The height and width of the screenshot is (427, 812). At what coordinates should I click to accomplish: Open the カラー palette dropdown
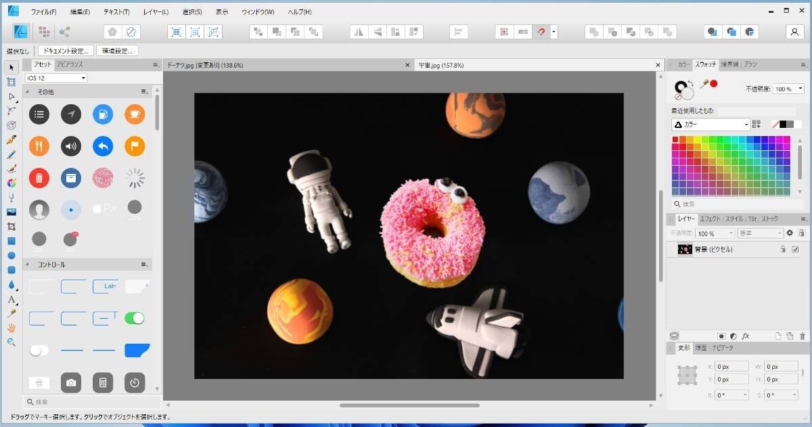pyautogui.click(x=710, y=125)
